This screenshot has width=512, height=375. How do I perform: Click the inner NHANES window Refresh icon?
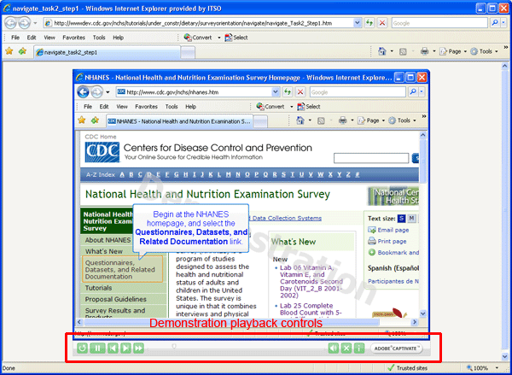click(x=288, y=92)
